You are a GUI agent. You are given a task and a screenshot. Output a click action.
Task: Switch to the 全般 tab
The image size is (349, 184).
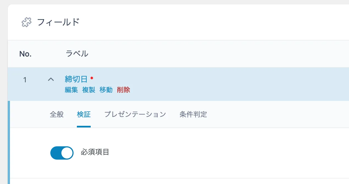coord(57,114)
